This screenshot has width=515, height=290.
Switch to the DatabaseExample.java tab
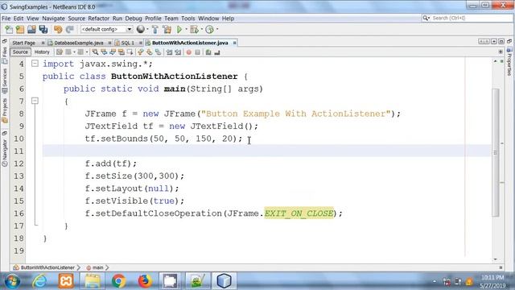(79, 43)
